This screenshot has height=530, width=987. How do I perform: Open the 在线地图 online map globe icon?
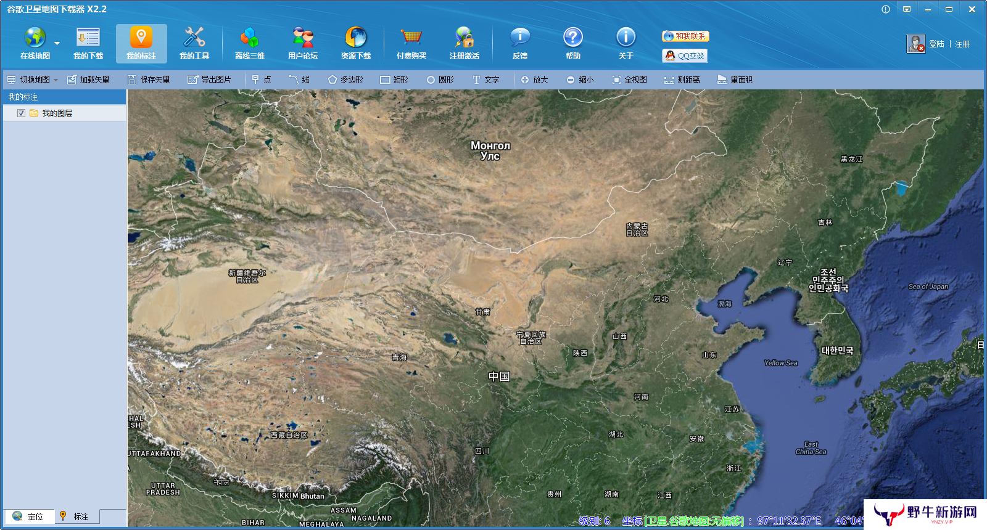coord(35,38)
